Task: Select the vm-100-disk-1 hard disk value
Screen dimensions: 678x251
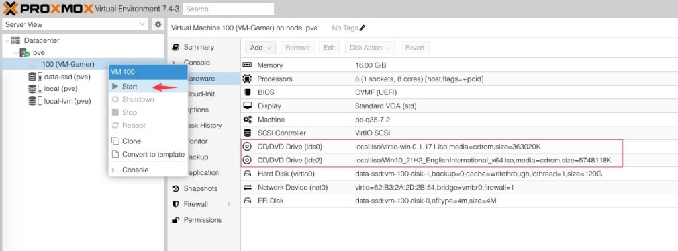Action: (478, 174)
